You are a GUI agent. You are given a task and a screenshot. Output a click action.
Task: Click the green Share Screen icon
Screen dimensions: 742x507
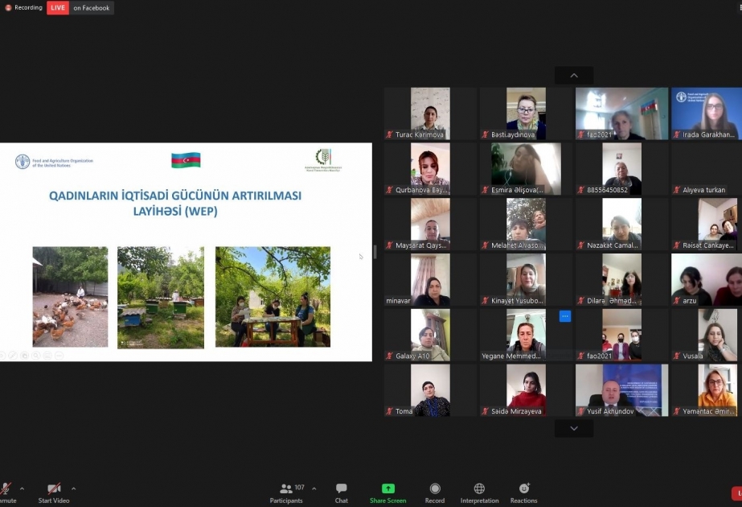tap(388, 488)
